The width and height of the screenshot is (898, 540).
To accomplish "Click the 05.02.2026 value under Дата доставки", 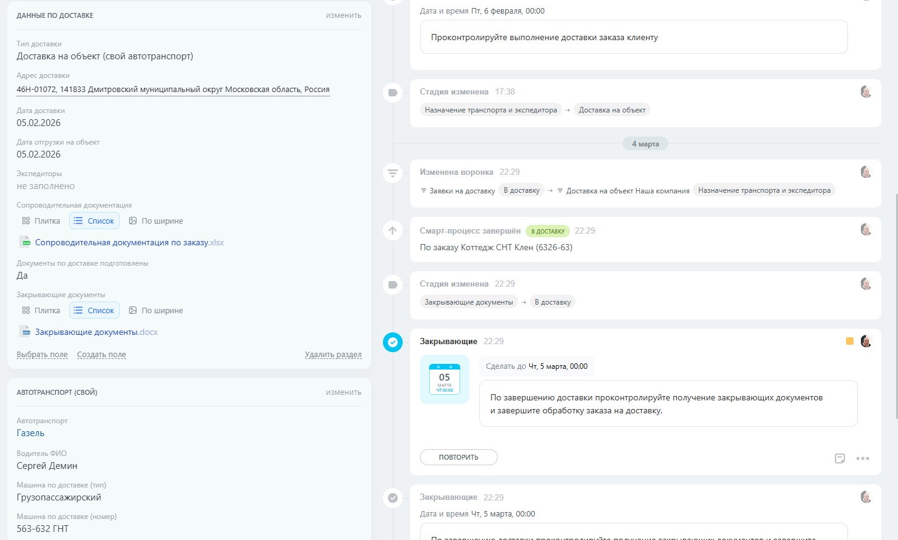I will pyautogui.click(x=38, y=123).
